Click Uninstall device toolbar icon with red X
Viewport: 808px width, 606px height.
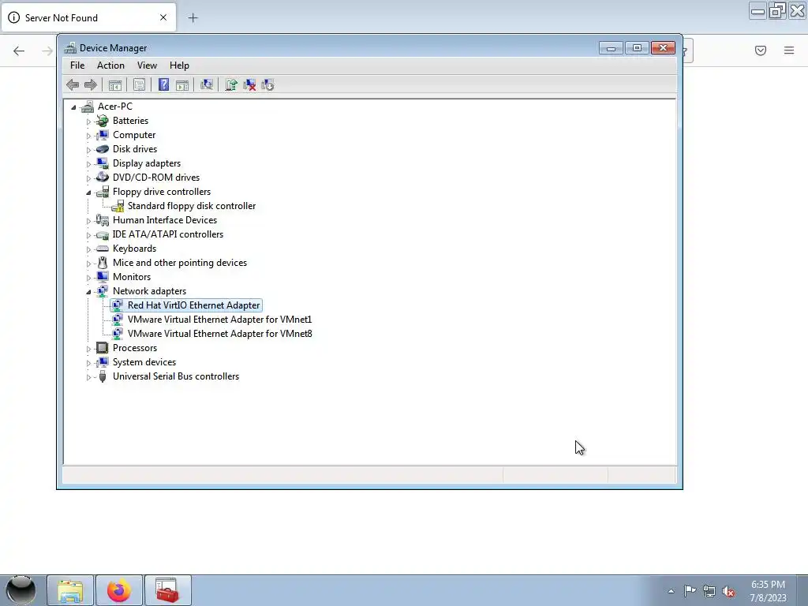click(249, 85)
